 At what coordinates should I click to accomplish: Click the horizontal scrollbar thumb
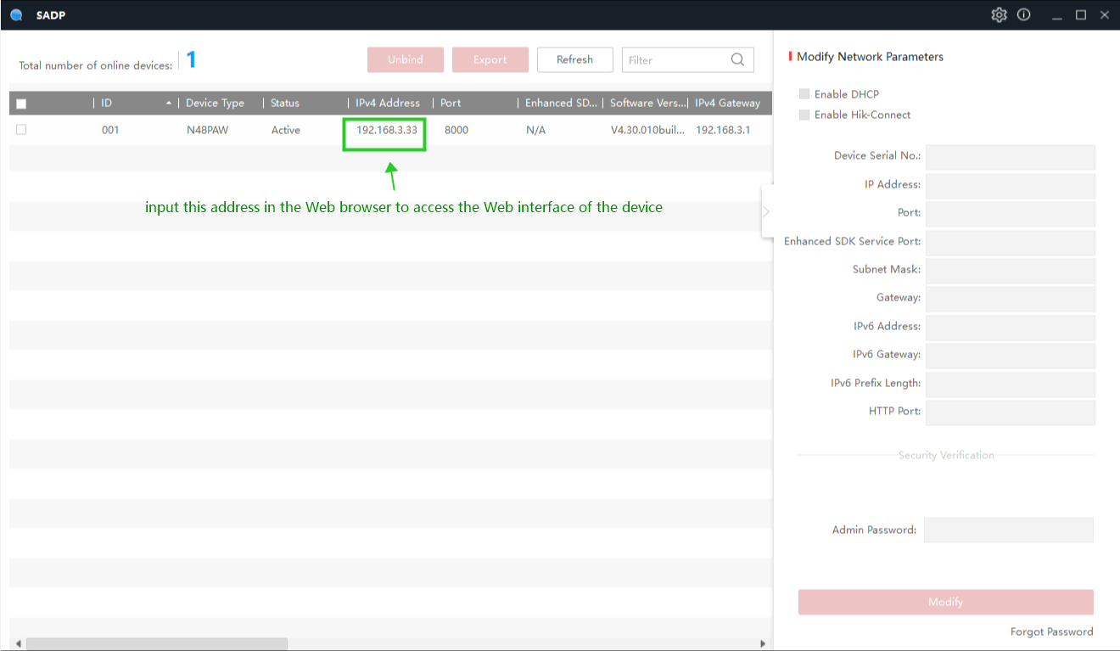point(157,644)
